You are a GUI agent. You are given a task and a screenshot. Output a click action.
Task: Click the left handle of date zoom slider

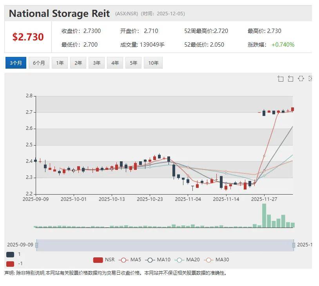coord(36,245)
